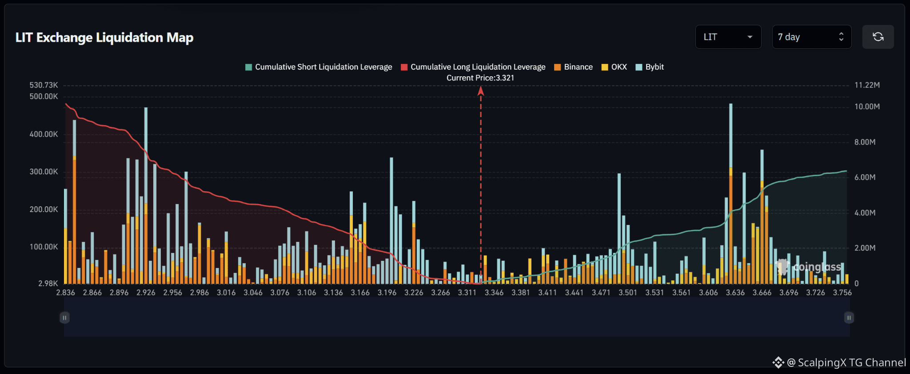Click the '300.00K' left axis label
Image resolution: width=910 pixels, height=374 pixels.
(44, 172)
